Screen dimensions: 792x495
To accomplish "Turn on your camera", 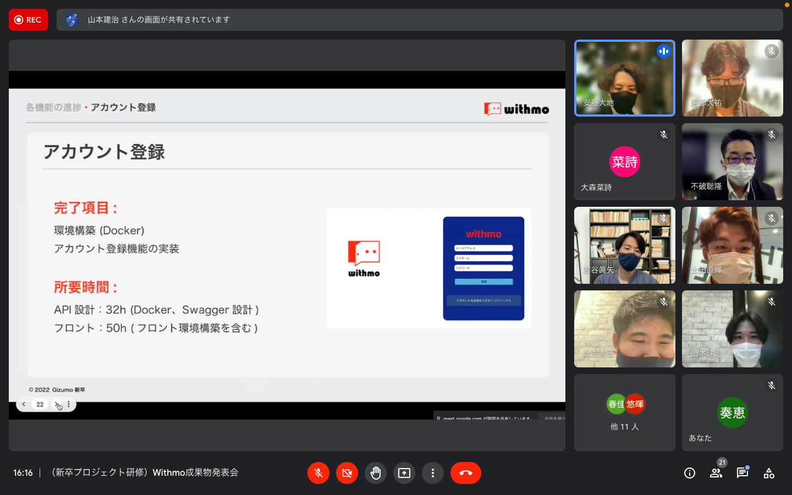I will tap(347, 473).
